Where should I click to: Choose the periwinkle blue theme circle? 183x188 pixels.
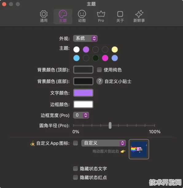point(115,58)
